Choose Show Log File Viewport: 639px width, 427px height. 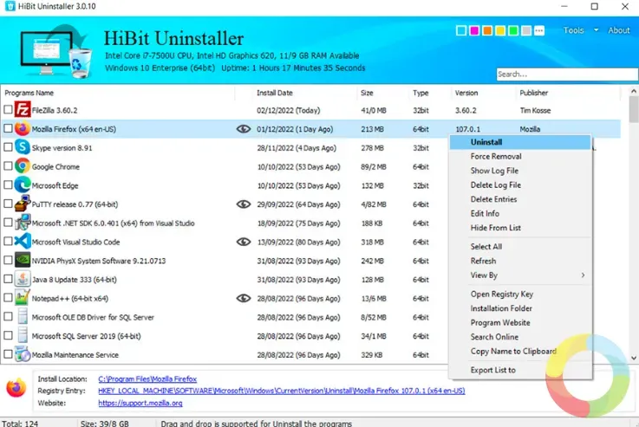coord(520,171)
